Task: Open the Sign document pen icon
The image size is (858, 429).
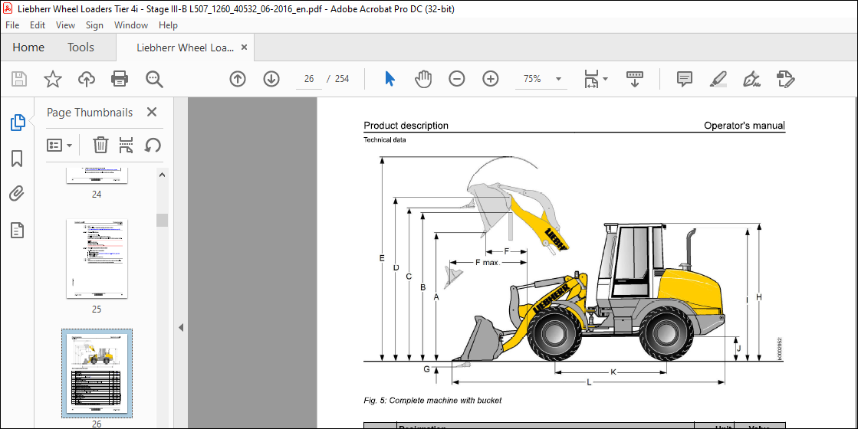Action: tap(752, 79)
